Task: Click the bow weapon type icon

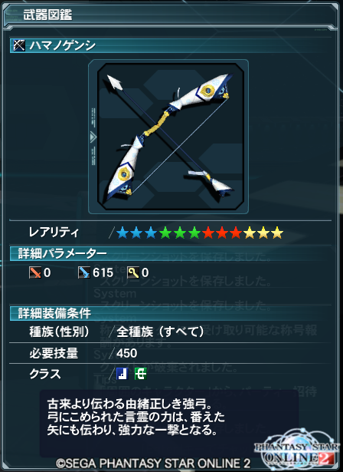Action: pyautogui.click(x=19, y=45)
